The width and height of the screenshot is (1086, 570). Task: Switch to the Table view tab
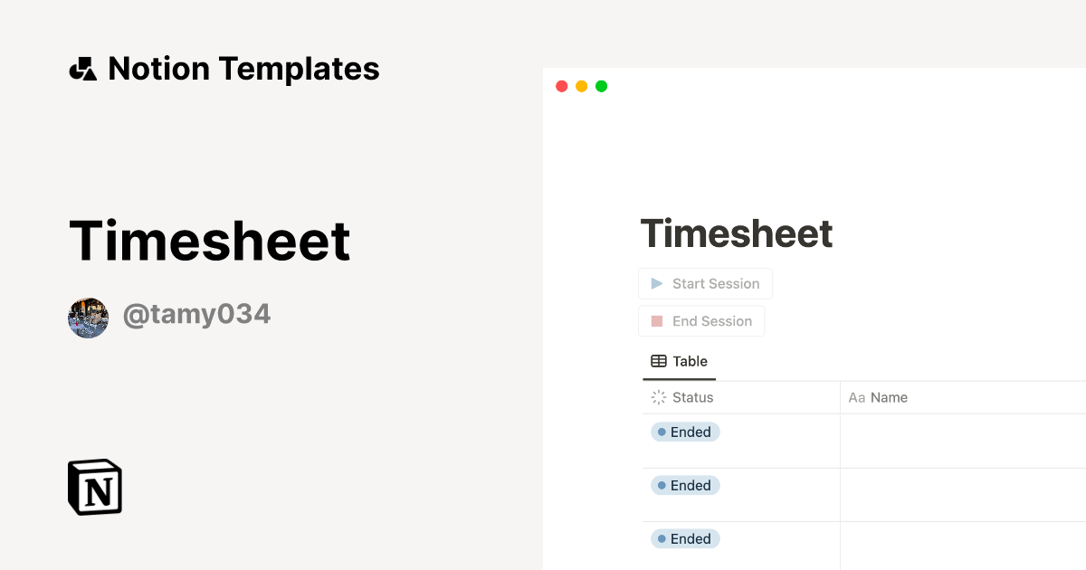tap(679, 360)
